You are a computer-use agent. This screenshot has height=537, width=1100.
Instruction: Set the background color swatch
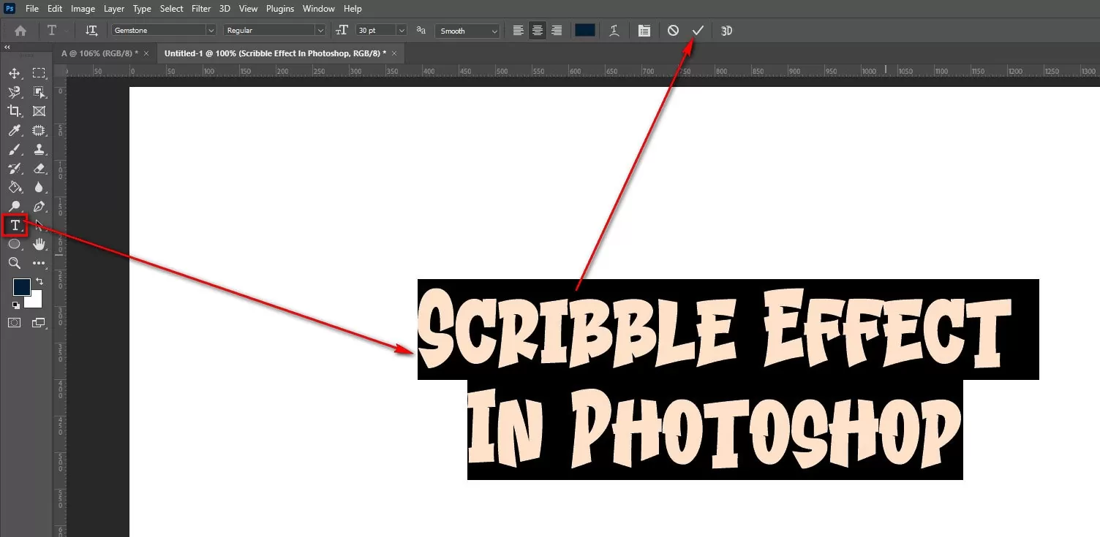[36, 301]
